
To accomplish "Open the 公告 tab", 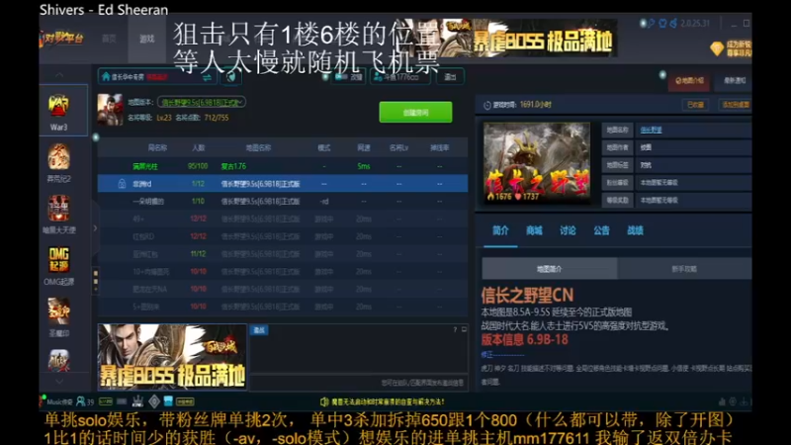I will [x=601, y=230].
